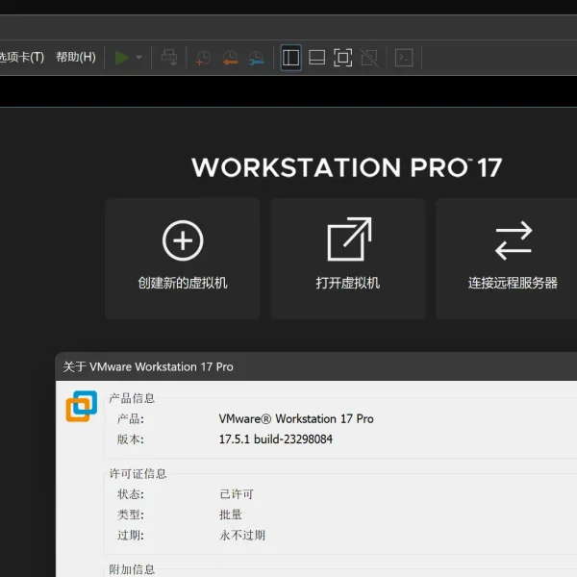Open the console view icon
Image resolution: width=577 pixels, height=577 pixels.
(x=404, y=58)
